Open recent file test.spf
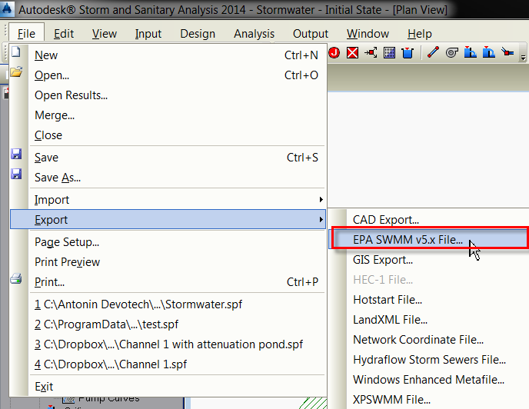 click(168, 324)
